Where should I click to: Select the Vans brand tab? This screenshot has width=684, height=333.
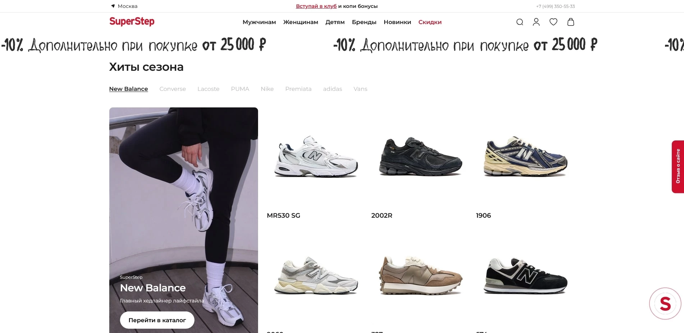360,89
